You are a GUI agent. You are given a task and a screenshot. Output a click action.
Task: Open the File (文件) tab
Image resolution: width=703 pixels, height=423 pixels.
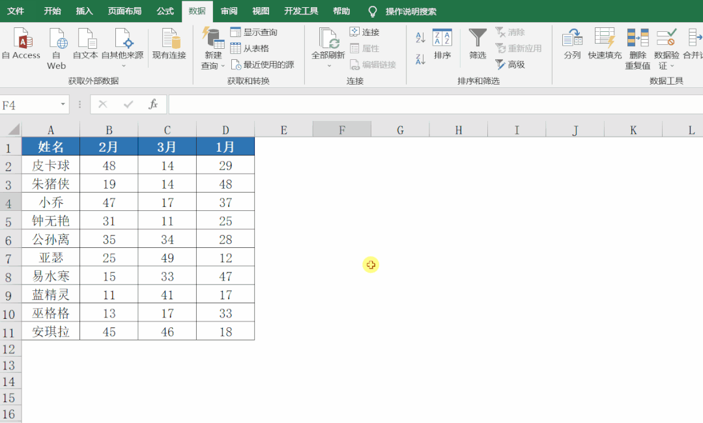click(16, 11)
